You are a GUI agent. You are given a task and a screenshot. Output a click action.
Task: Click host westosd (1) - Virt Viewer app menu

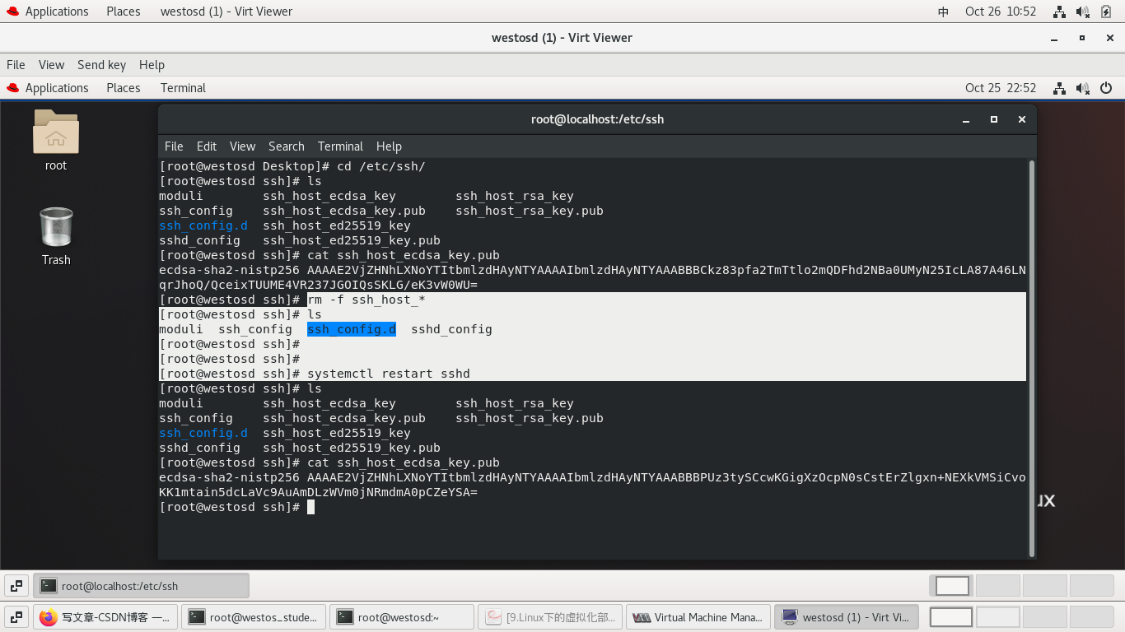pos(226,12)
